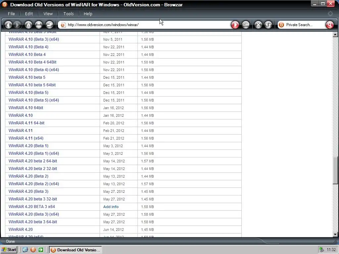Open WinRAR 4.20 (Beta 1) link
This screenshot has height=254, width=339.
click(x=28, y=146)
